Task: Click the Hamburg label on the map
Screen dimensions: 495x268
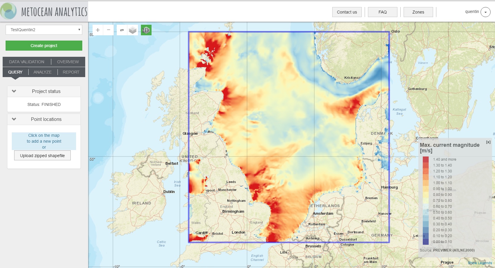Action: (389, 187)
